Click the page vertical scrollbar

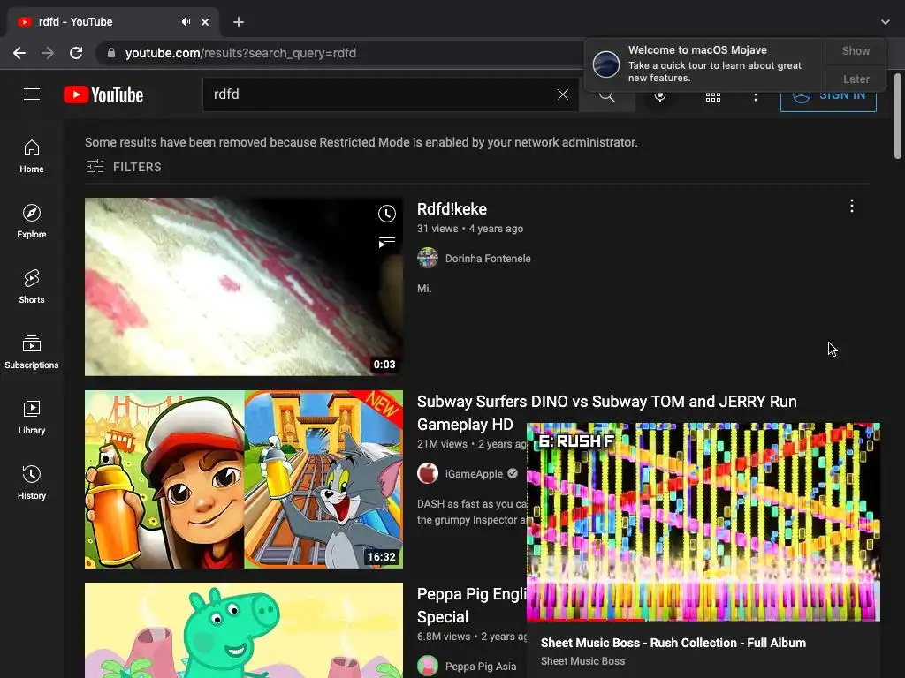click(898, 116)
